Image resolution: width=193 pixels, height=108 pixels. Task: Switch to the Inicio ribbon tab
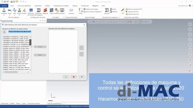point(12,6)
